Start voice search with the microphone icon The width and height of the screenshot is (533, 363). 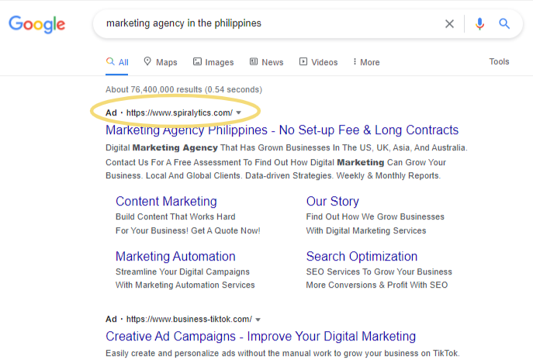[x=479, y=24]
